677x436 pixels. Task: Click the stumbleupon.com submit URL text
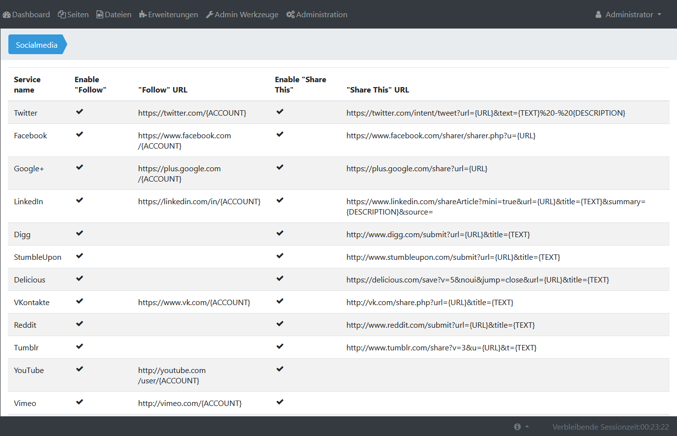click(x=453, y=257)
